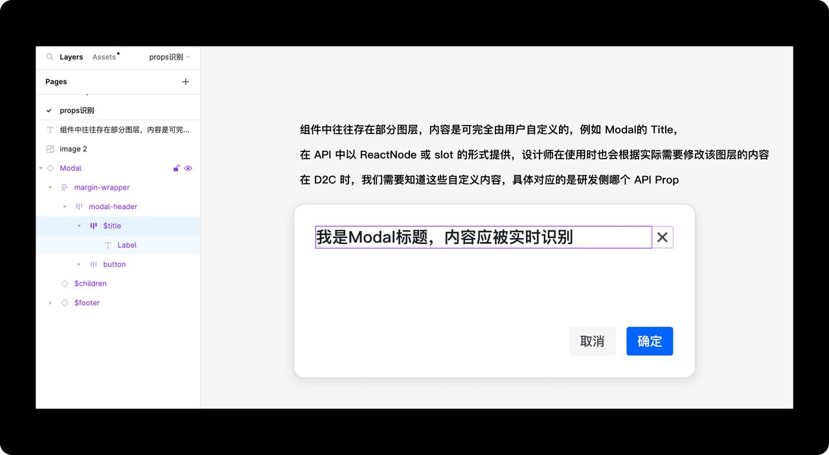
Task: Click the blue 确定 confirm button
Action: 650,341
